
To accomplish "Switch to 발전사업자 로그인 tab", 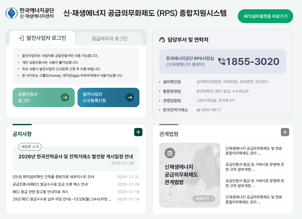I will (42, 38).
